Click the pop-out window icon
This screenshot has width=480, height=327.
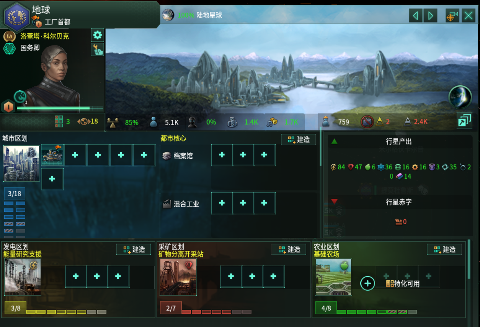[464, 121]
